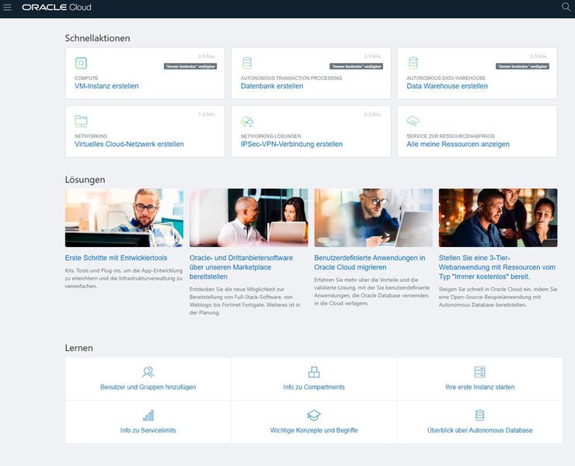Viewport: 575px width, 466px height.
Task: Open Data Warehouse erstellen link
Action: [447, 86]
